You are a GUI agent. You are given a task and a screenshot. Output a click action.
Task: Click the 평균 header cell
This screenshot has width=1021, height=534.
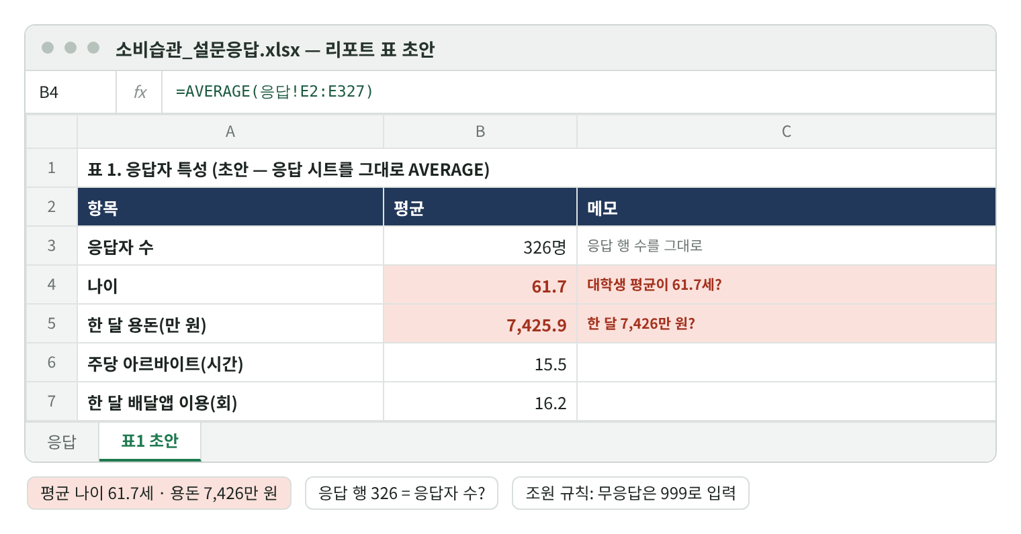[x=480, y=207]
